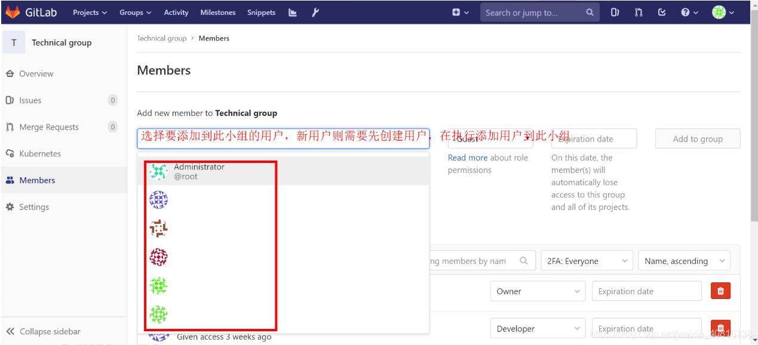Open the Name, ascending sort dropdown
Viewport: 758px width, 345px height.
684,260
